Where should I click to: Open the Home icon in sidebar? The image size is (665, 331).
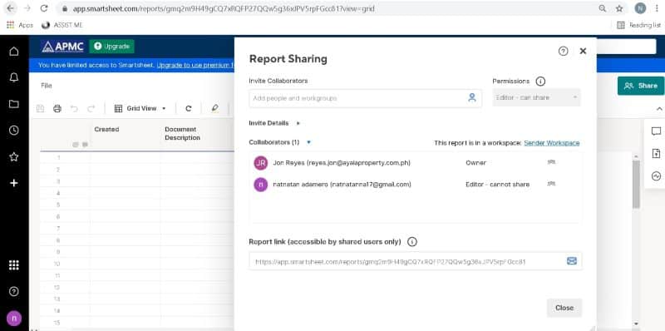[x=14, y=52]
